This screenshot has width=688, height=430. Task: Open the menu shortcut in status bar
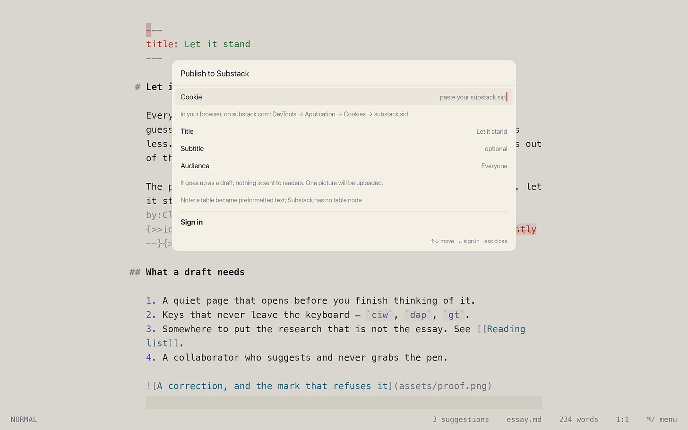(x=662, y=419)
